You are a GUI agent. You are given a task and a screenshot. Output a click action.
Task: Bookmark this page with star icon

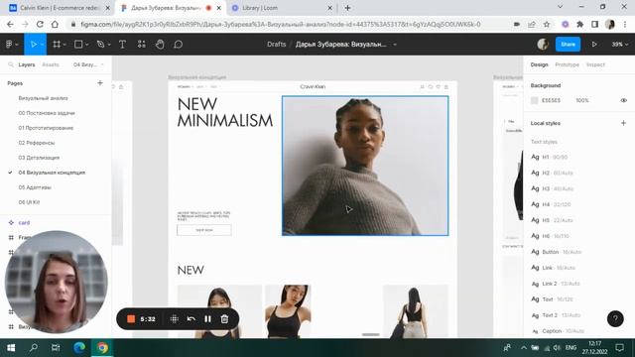click(x=547, y=24)
